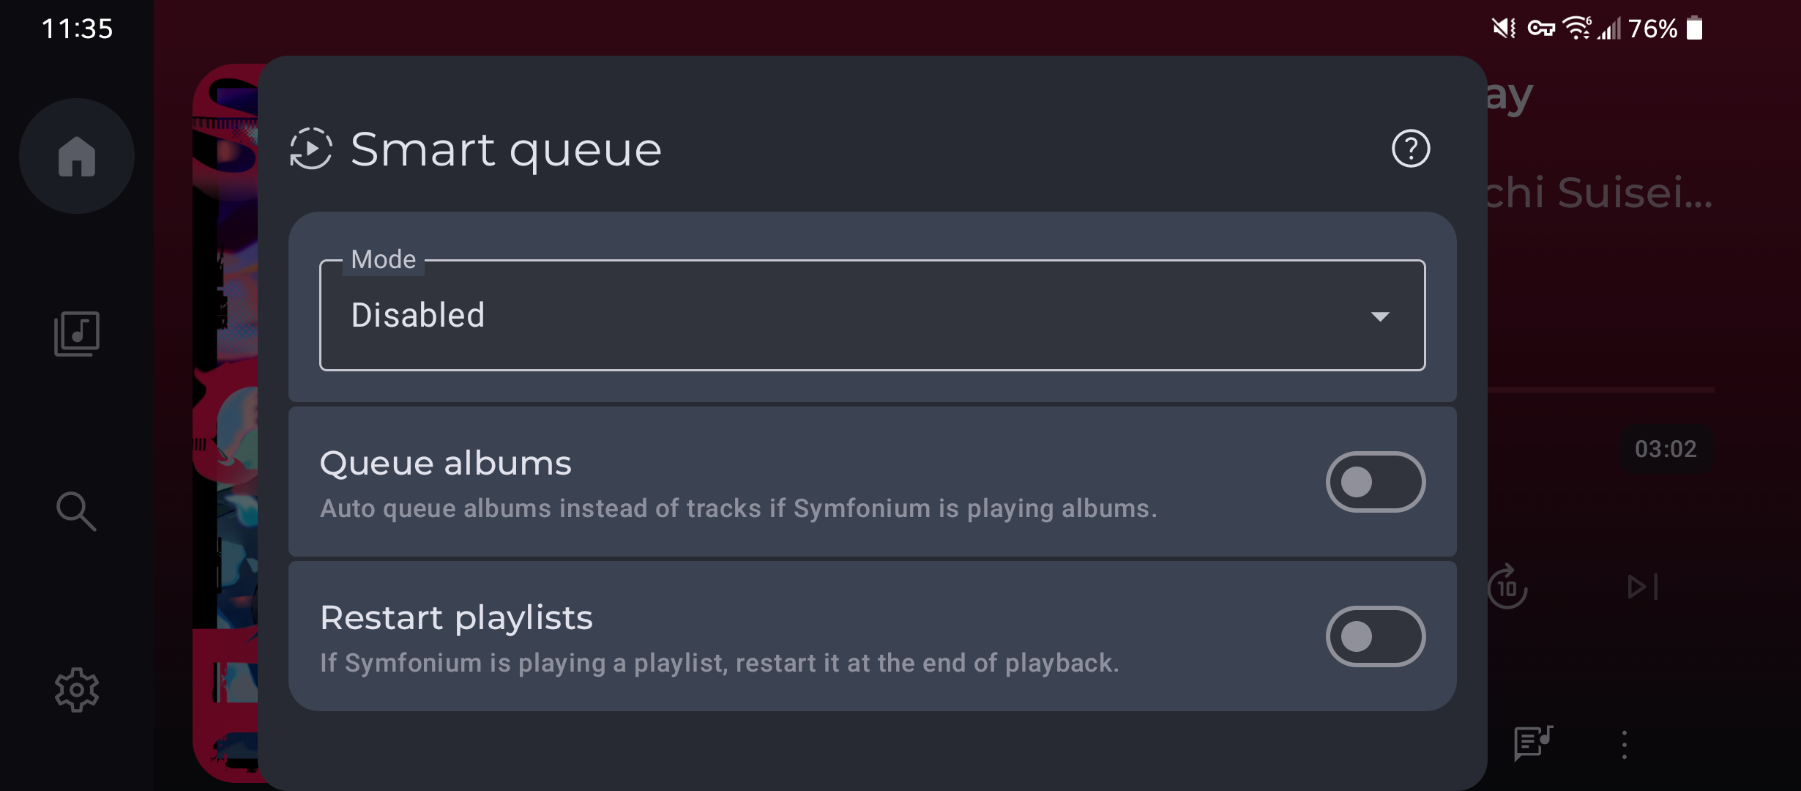Screen dimensions: 1801x791
Task: Open the music library icon
Action: pyautogui.click(x=77, y=334)
